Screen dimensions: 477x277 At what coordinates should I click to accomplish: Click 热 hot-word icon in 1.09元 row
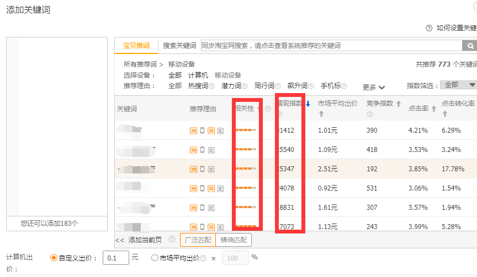point(193,150)
